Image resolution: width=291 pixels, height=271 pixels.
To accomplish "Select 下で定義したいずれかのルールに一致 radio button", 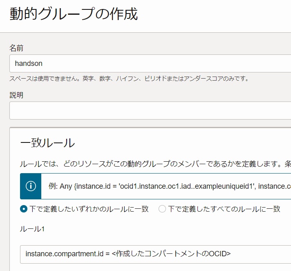I will (x=24, y=209).
